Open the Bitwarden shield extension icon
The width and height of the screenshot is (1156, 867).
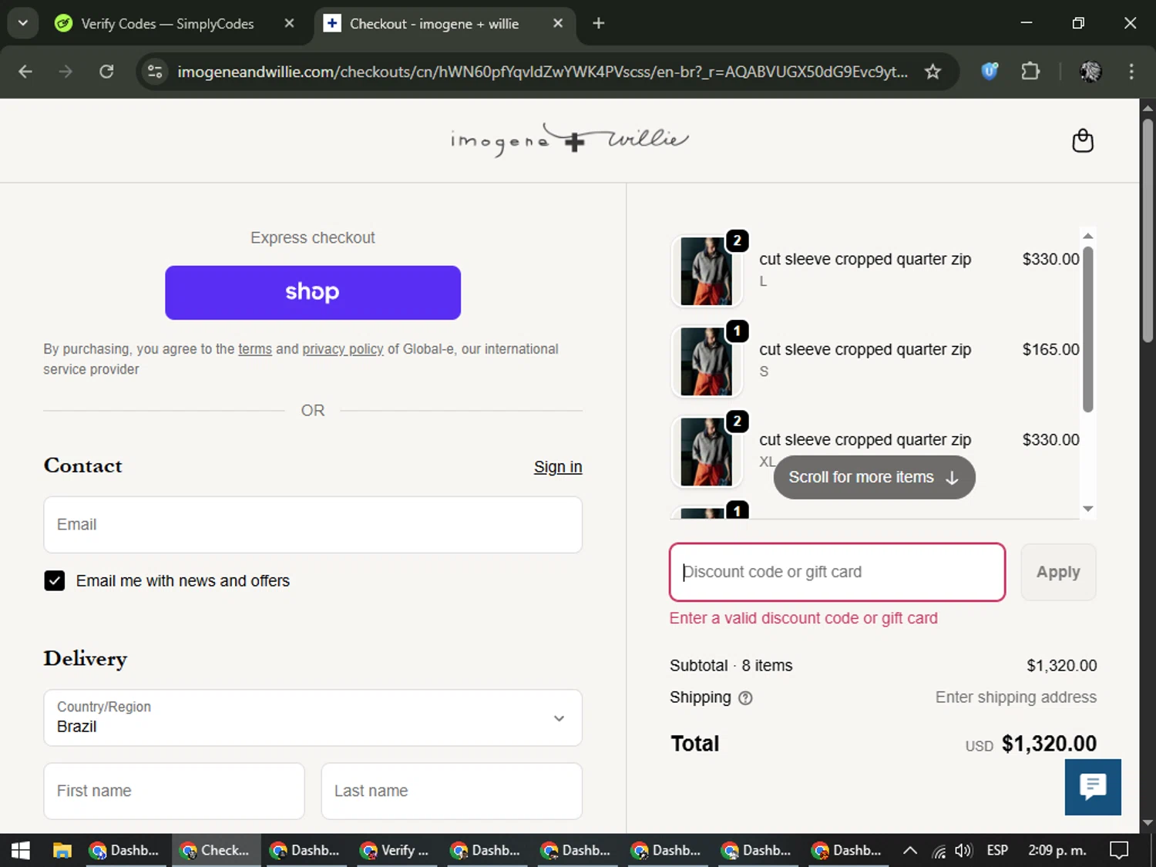point(990,72)
